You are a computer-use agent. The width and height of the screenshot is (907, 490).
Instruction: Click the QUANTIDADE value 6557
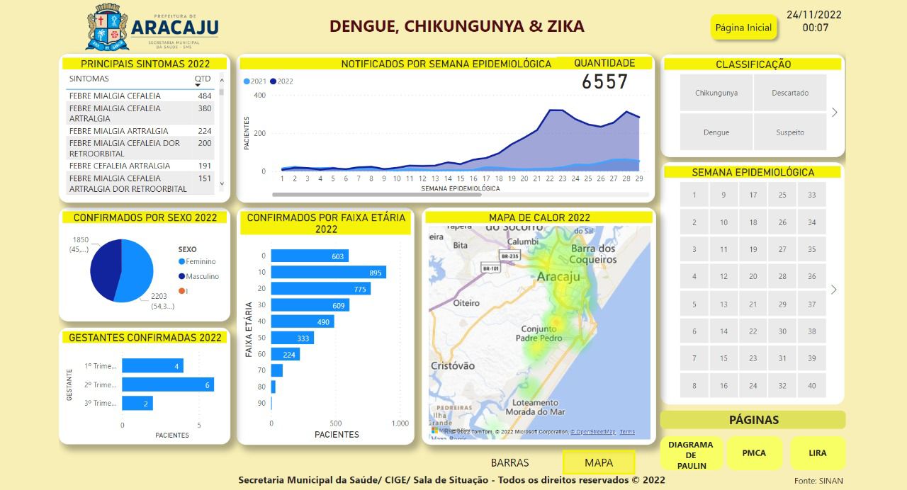coord(604,82)
